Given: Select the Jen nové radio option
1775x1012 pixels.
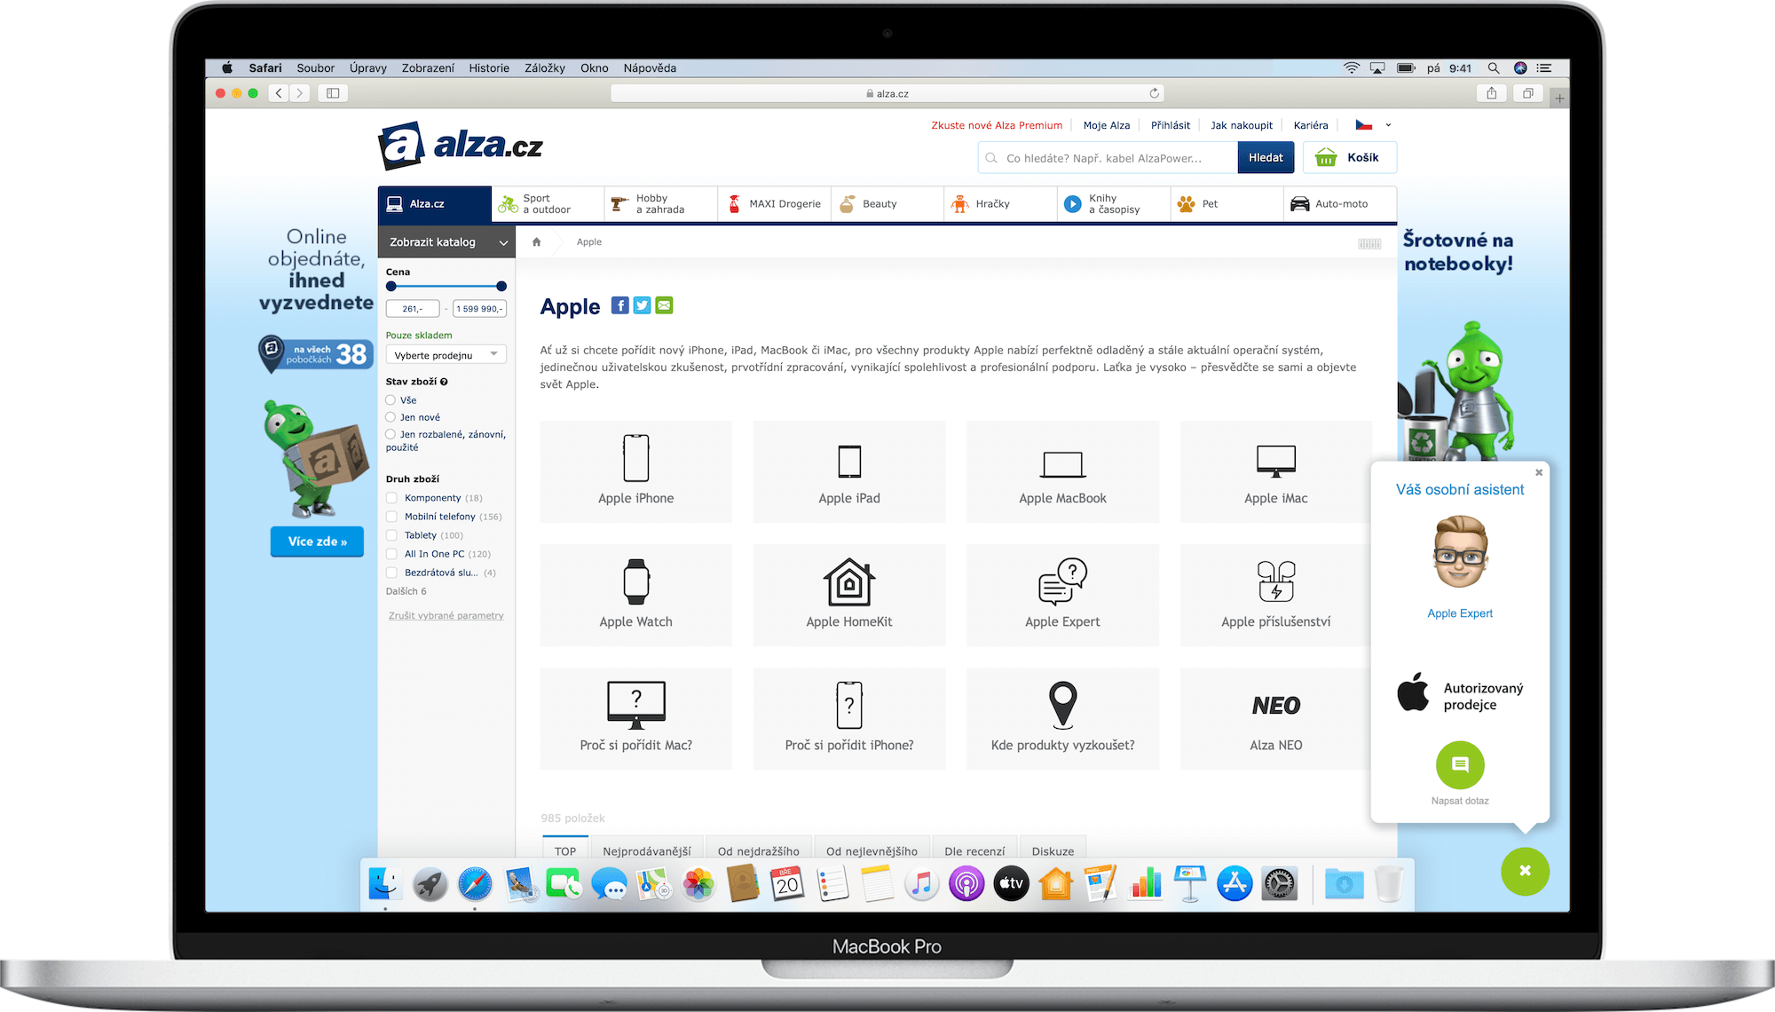Looking at the screenshot, I should (390, 417).
